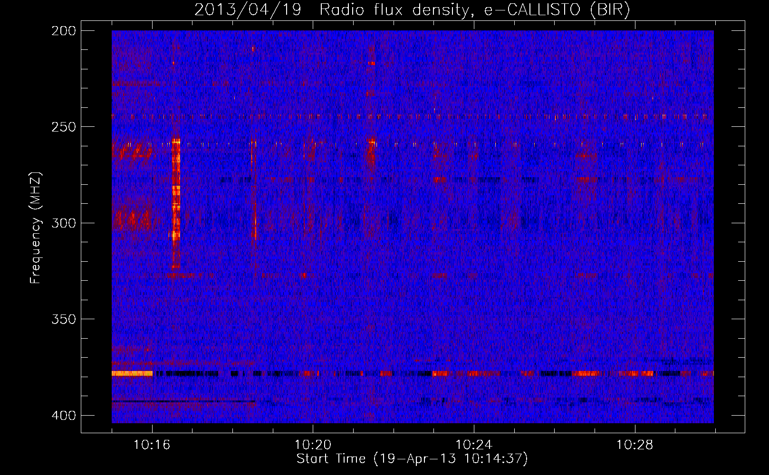The width and height of the screenshot is (769, 475).
Task: Select the 'Frequency (MHZ)' y-axis label
Action: 36,228
